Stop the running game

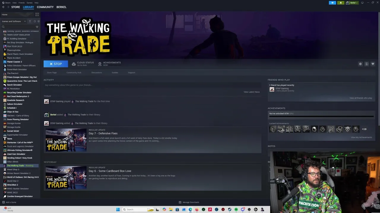(56, 64)
